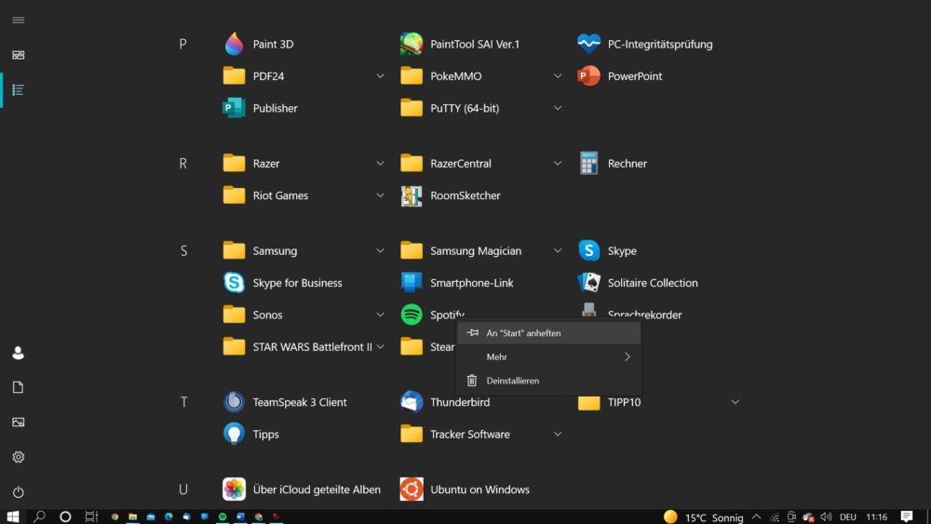
Task: Open Über iCloud geteilte Alben
Action: coord(302,489)
